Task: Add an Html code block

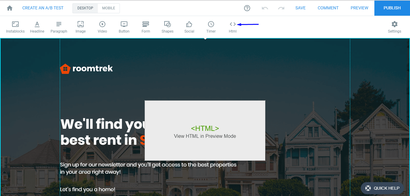Action: pyautogui.click(x=233, y=27)
